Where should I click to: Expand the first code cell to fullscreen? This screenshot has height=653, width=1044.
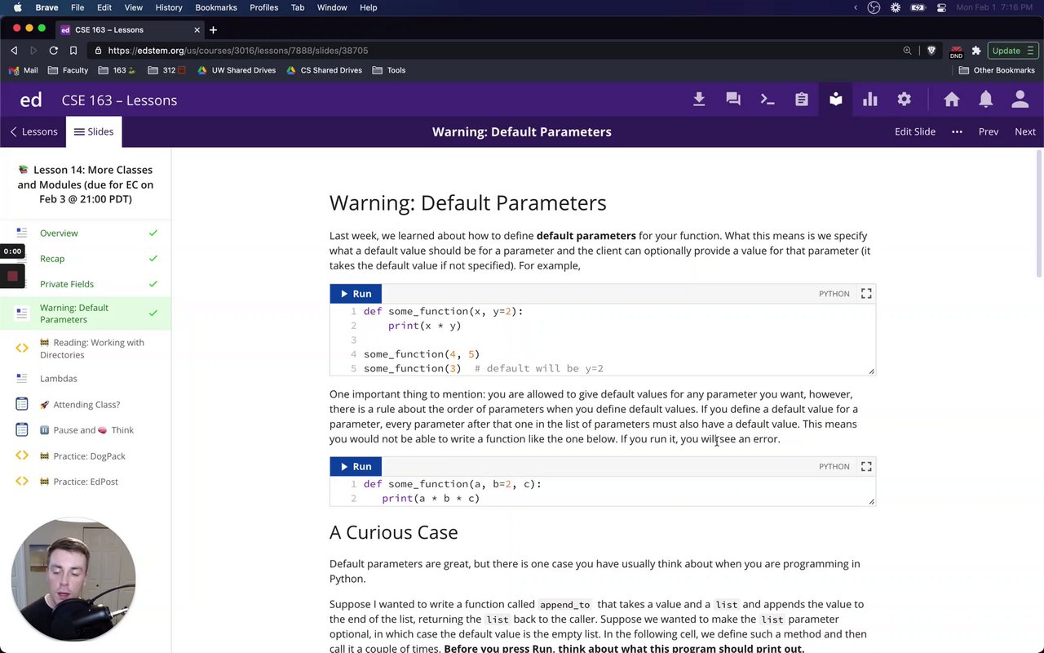866,294
